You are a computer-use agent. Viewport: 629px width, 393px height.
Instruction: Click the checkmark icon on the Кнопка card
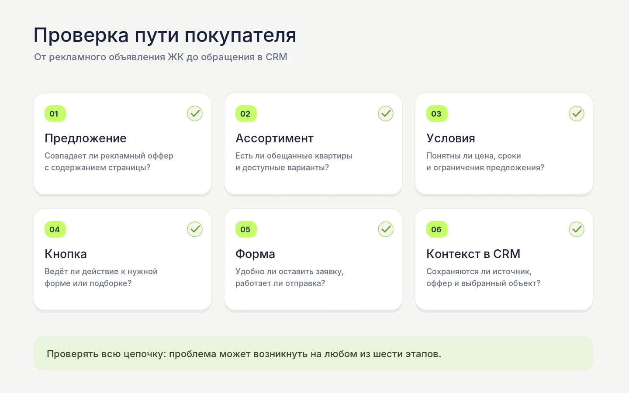(195, 229)
